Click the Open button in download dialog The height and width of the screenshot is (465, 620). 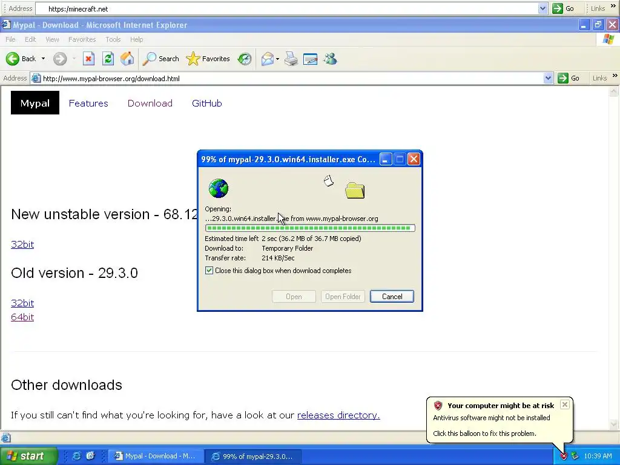coord(294,297)
